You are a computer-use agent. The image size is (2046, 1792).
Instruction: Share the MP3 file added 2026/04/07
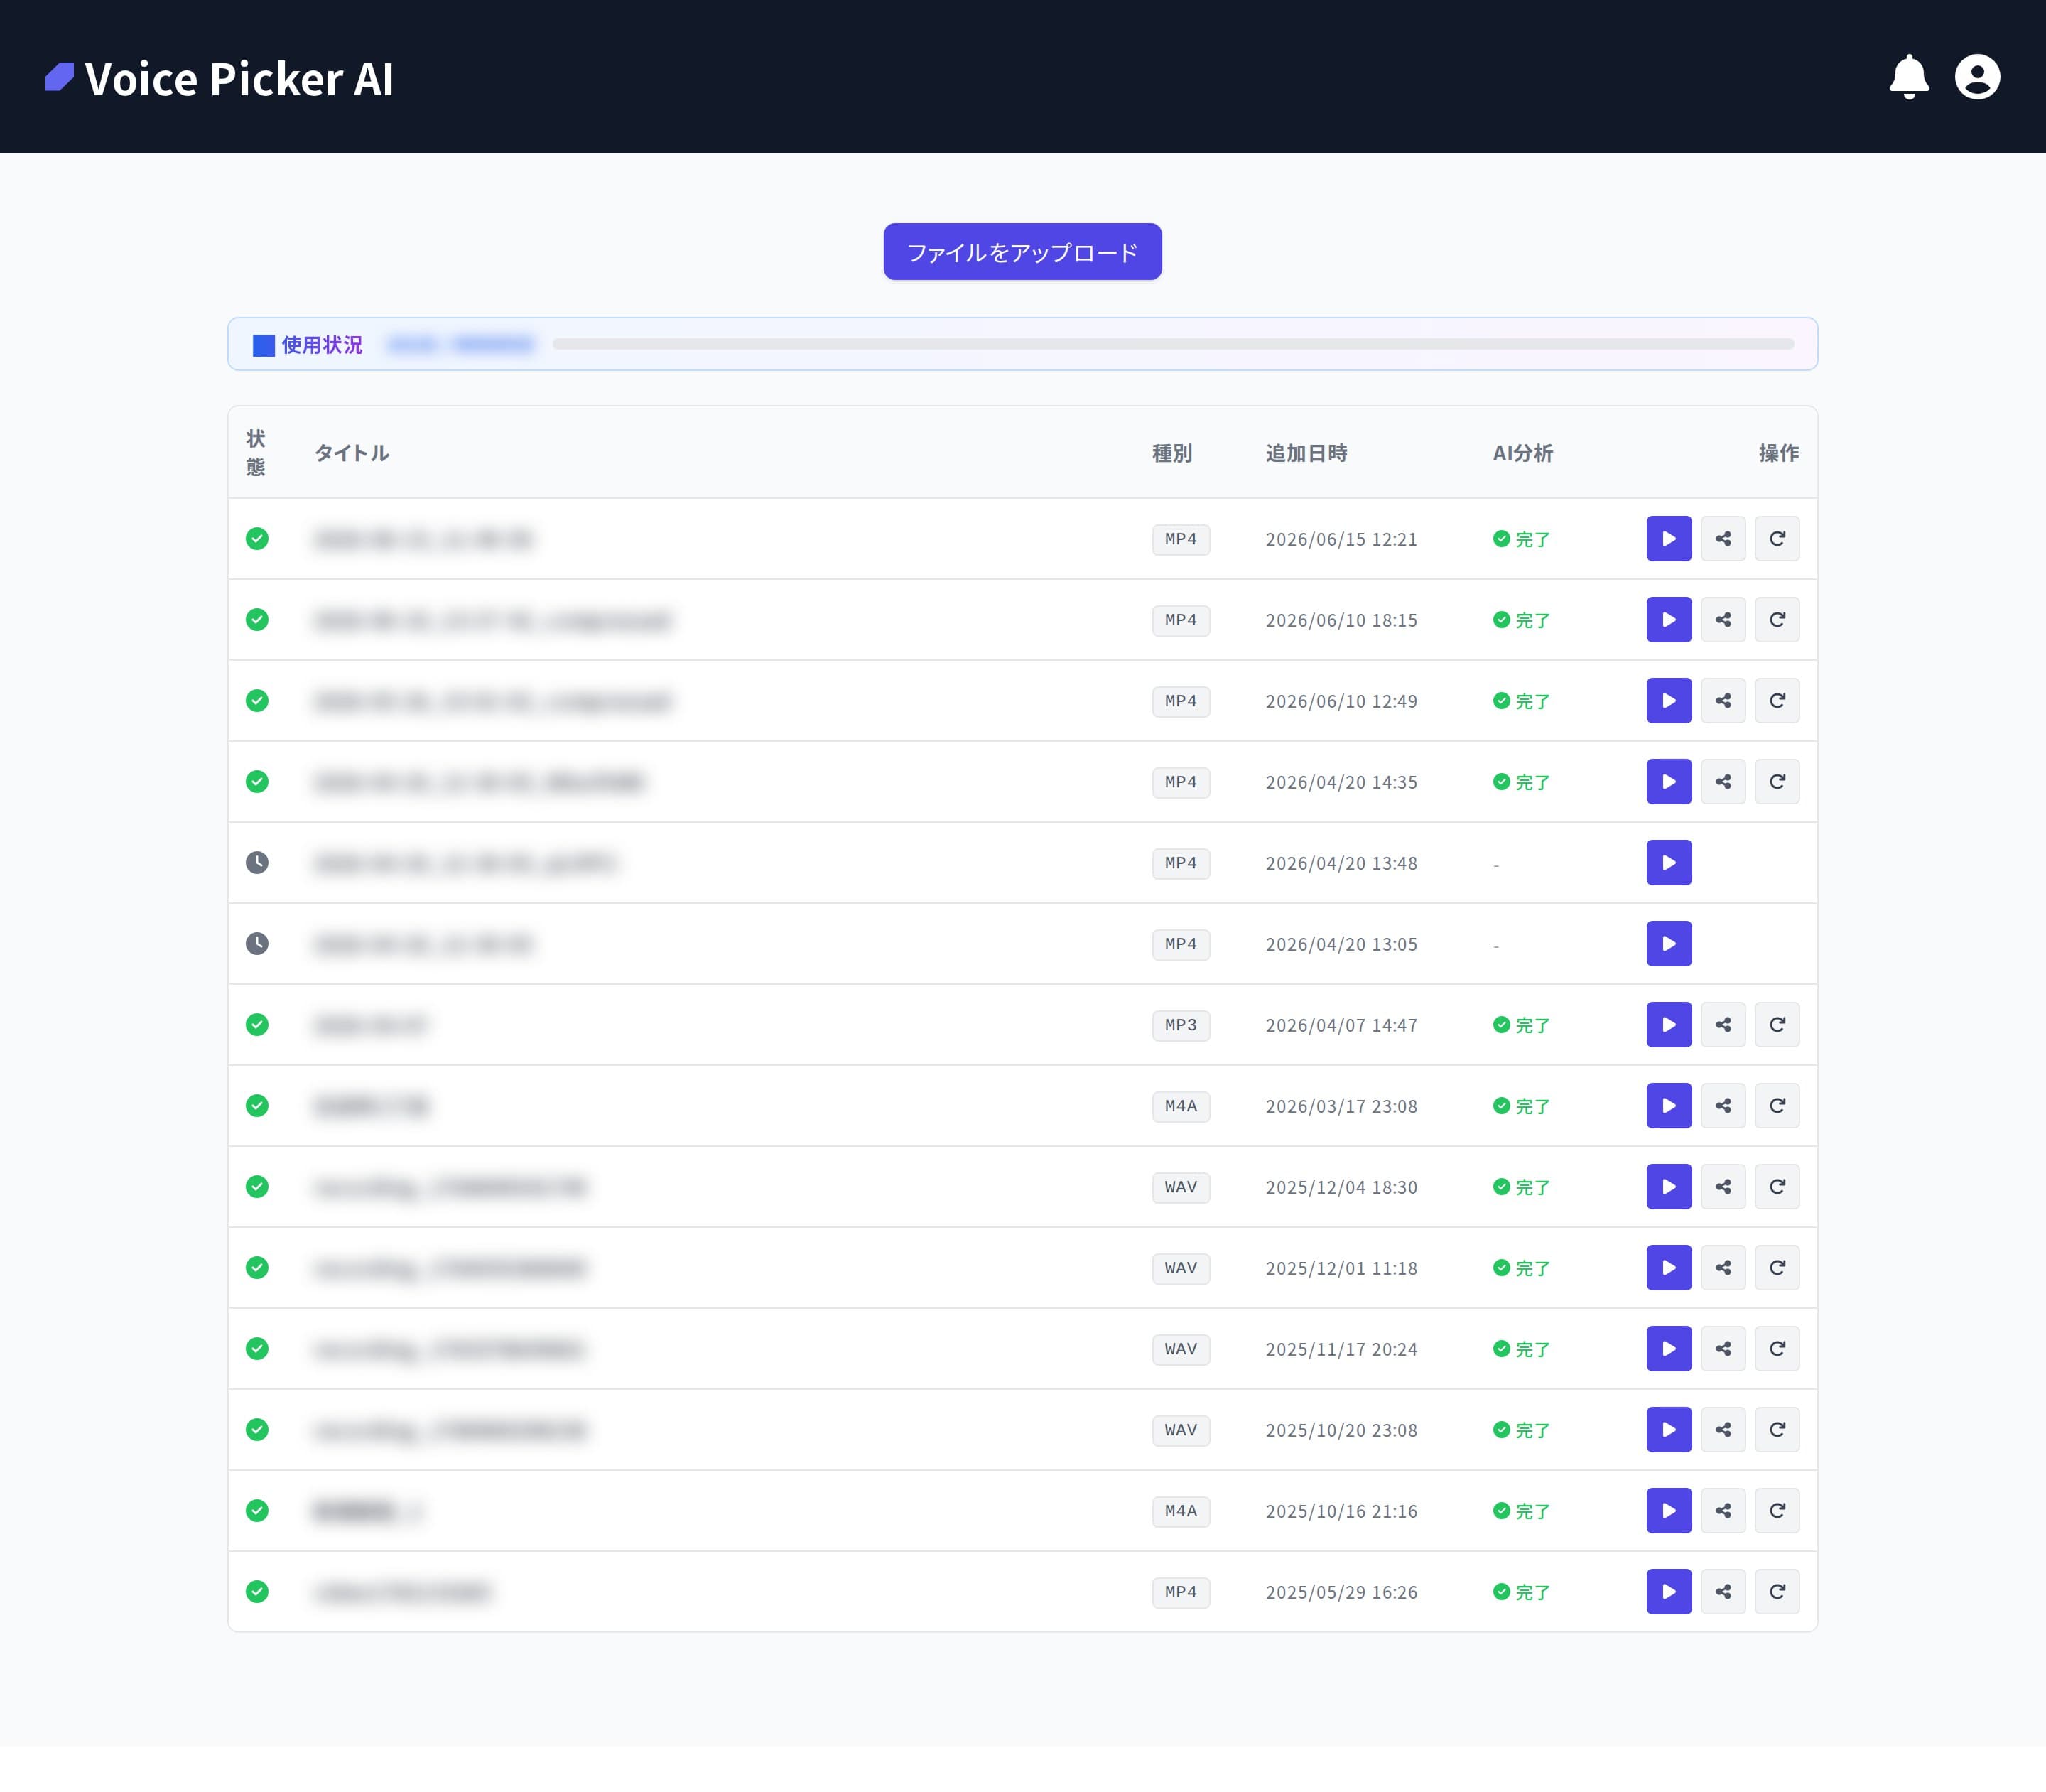click(x=1723, y=1025)
